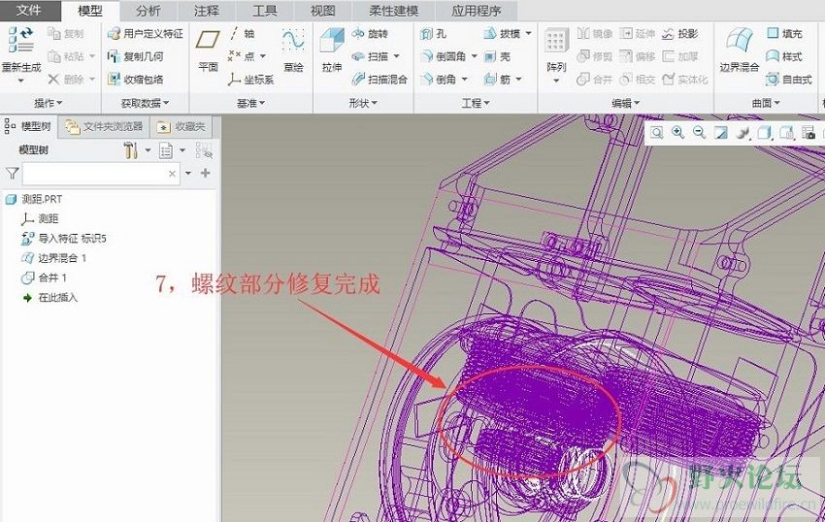This screenshot has height=522, width=825.
Task: Select 导入特征 标识5 in model tree
Action: 64,239
